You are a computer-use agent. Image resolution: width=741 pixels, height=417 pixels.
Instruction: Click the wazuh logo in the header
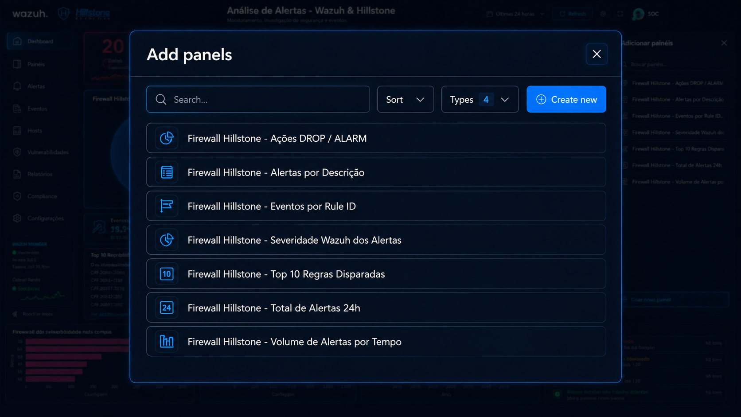point(30,14)
